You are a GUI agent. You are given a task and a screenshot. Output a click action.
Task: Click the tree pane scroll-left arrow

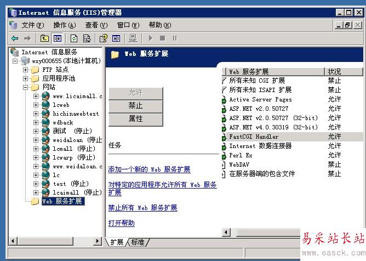(13, 241)
